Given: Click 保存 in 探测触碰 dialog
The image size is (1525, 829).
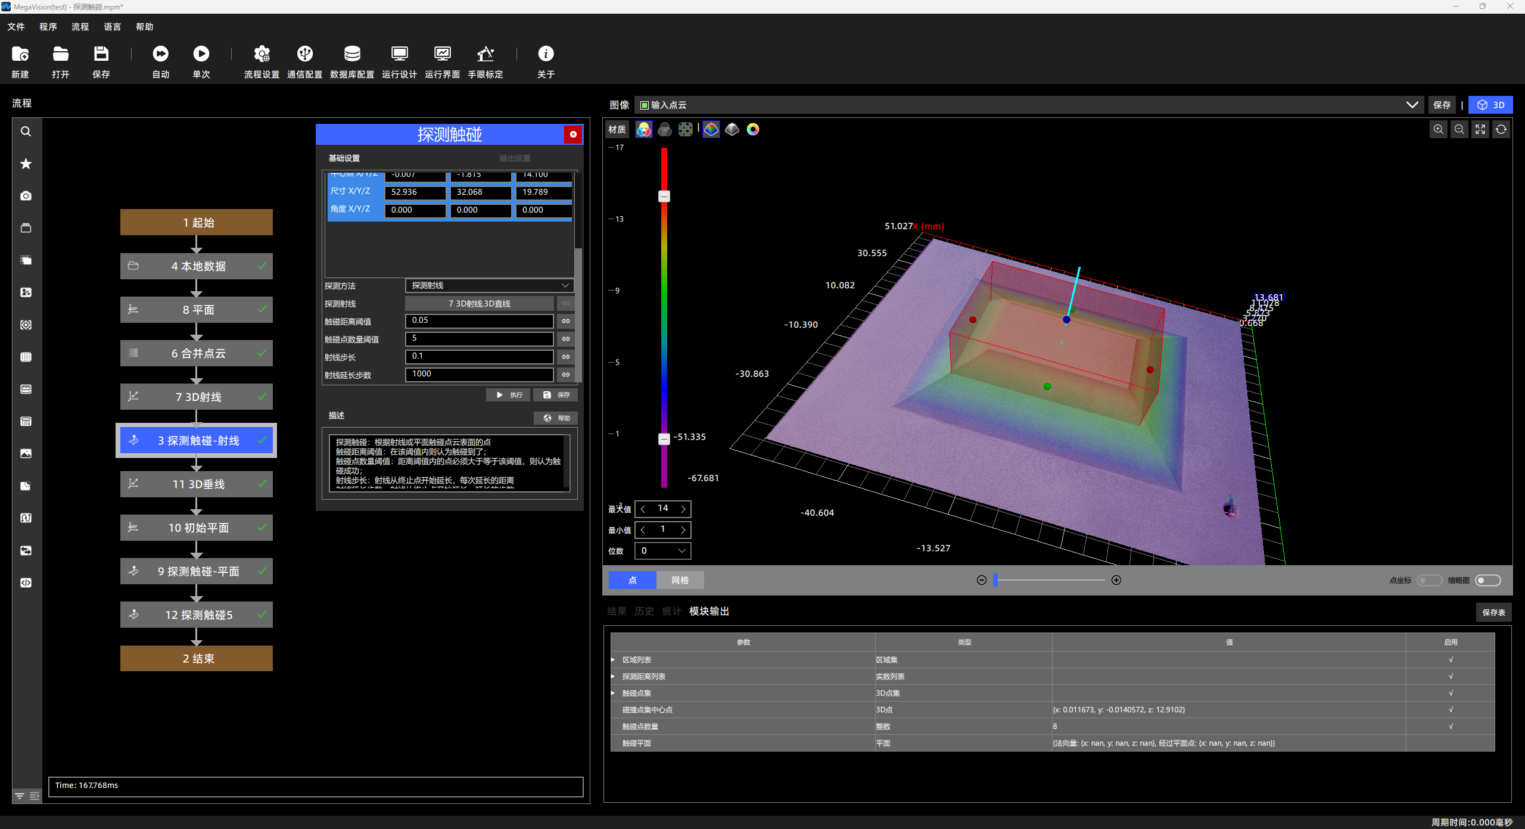Looking at the screenshot, I should (x=555, y=395).
